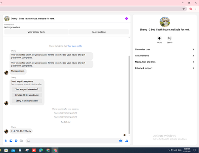
Task: Attach a photo using the image icon
Action: 11,141
